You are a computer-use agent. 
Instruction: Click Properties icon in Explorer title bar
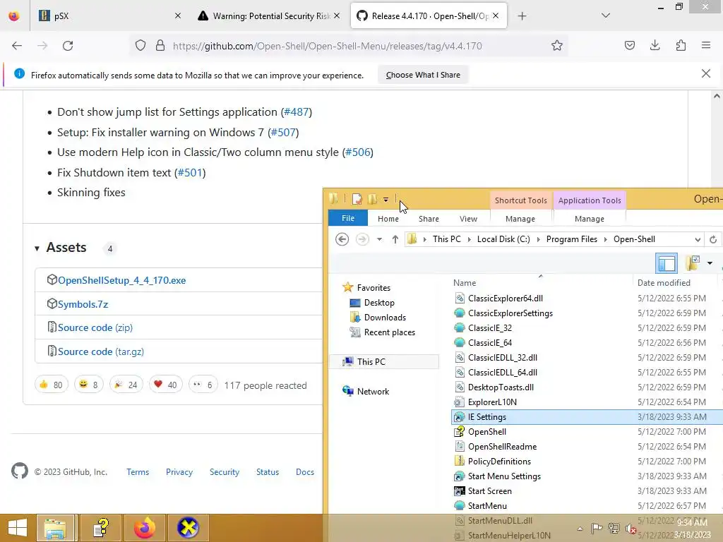pyautogui.click(x=357, y=199)
